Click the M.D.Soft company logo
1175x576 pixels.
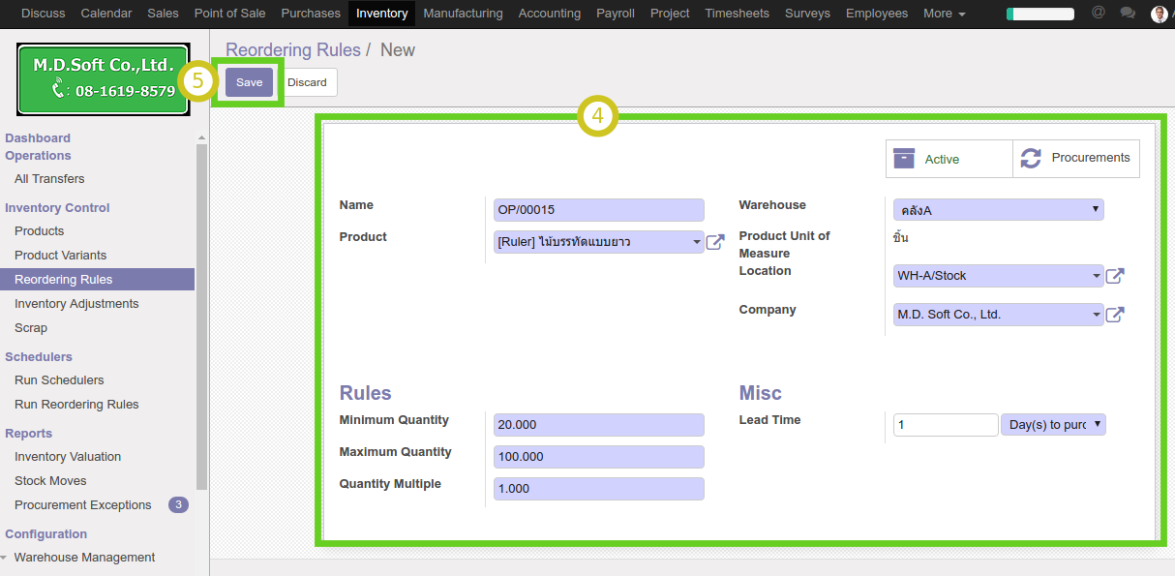click(x=103, y=78)
